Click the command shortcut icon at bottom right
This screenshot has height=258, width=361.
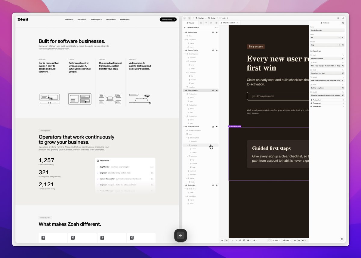tap(342, 239)
